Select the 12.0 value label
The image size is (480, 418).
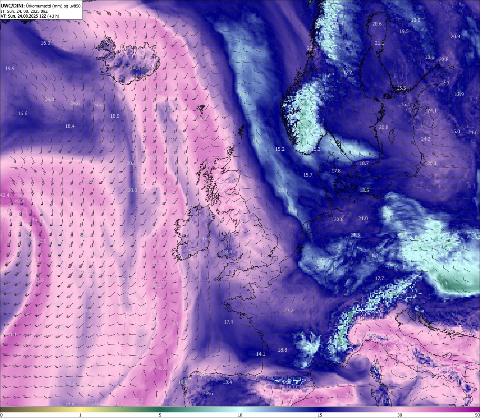tap(415, 20)
